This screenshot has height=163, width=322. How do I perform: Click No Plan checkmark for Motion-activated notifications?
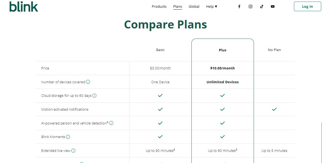(274, 109)
